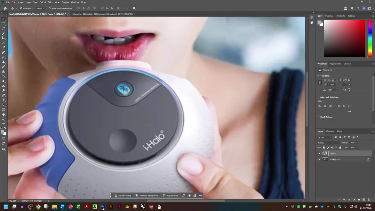
Task: Select the Move tool in the toolbox
Action: coord(4,19)
